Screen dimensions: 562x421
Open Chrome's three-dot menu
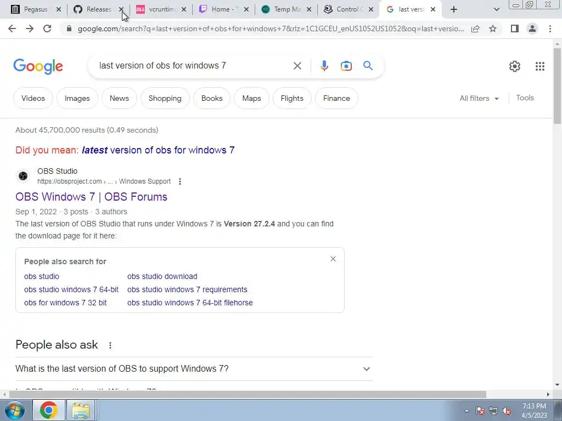pyautogui.click(x=550, y=29)
